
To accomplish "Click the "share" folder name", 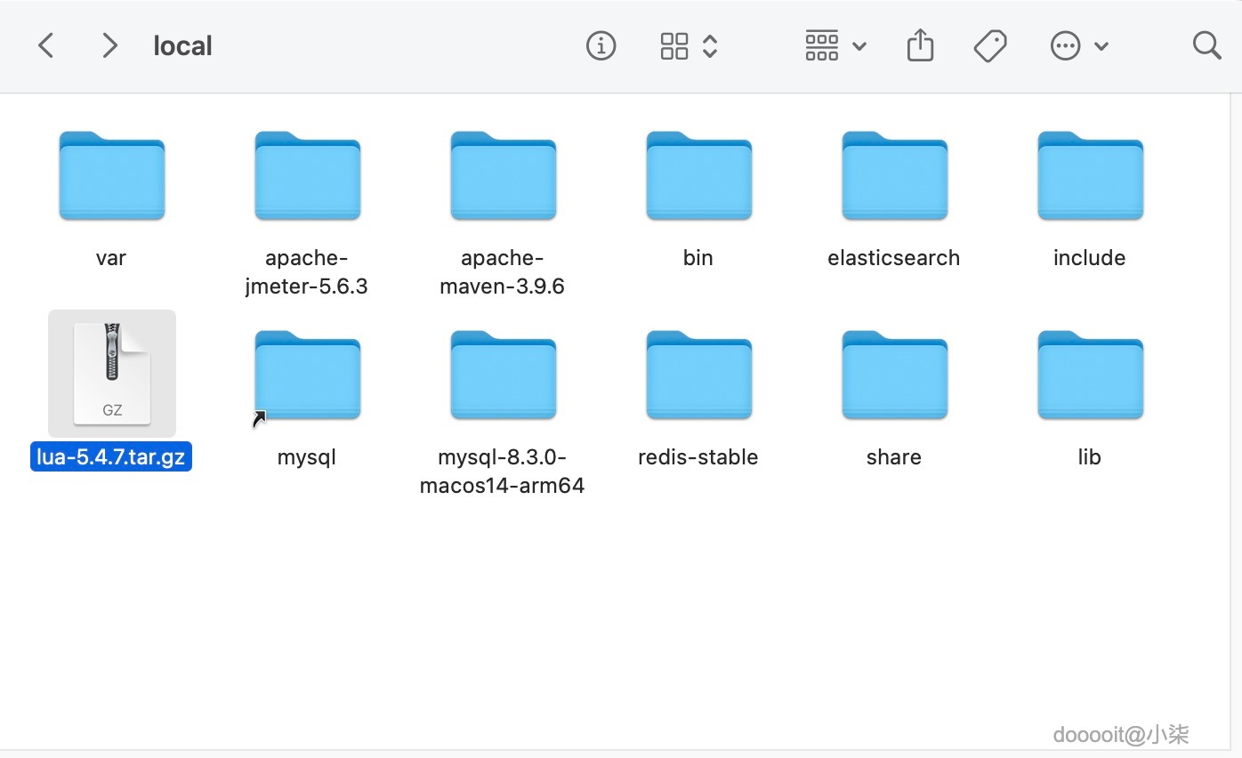I will pos(894,457).
